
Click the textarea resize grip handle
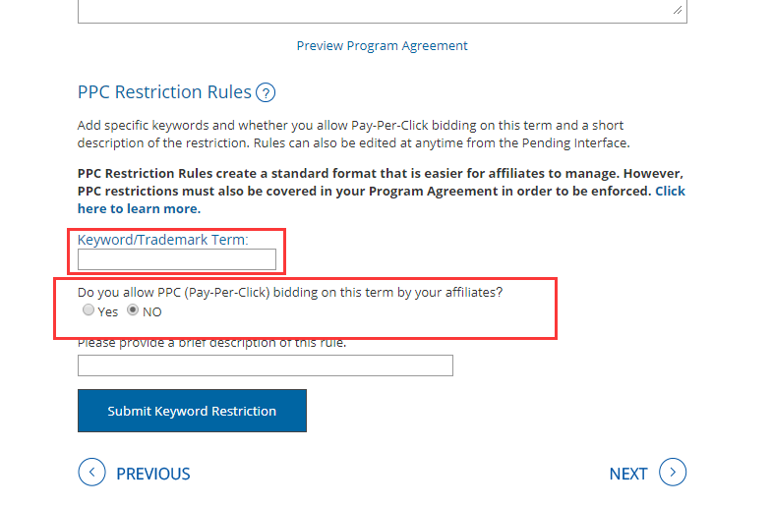tap(678, 11)
